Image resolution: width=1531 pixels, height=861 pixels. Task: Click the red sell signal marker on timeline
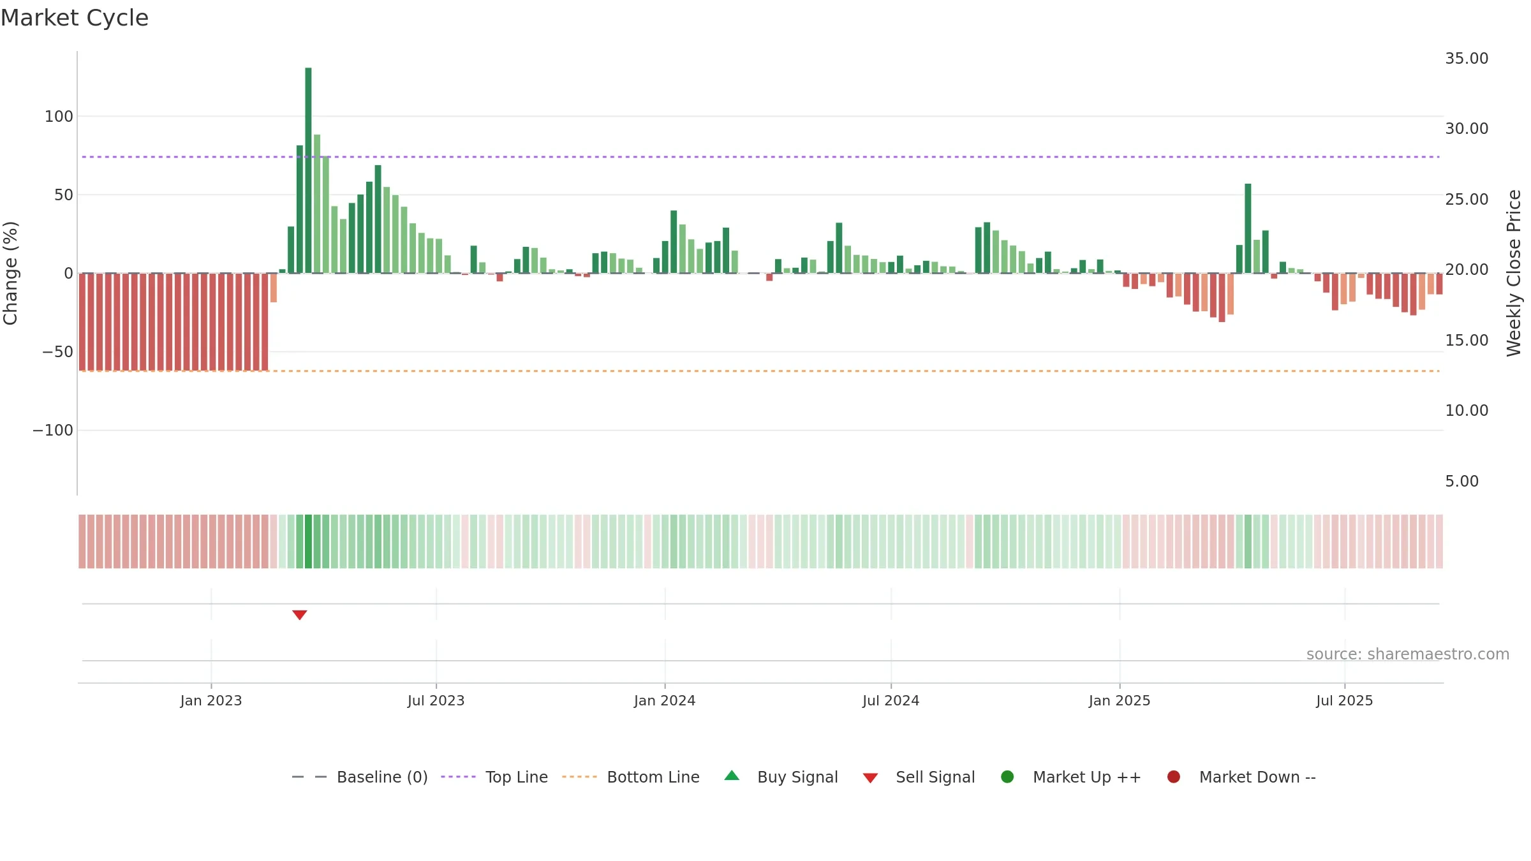click(x=299, y=615)
